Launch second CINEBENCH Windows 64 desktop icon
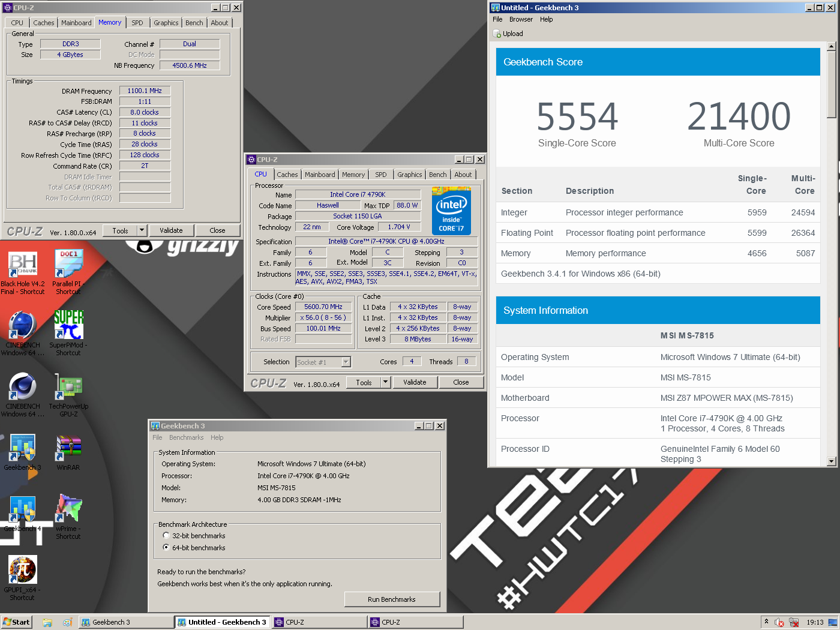 pyautogui.click(x=23, y=386)
